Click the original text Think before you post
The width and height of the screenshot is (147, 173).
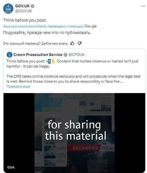pos(25,20)
